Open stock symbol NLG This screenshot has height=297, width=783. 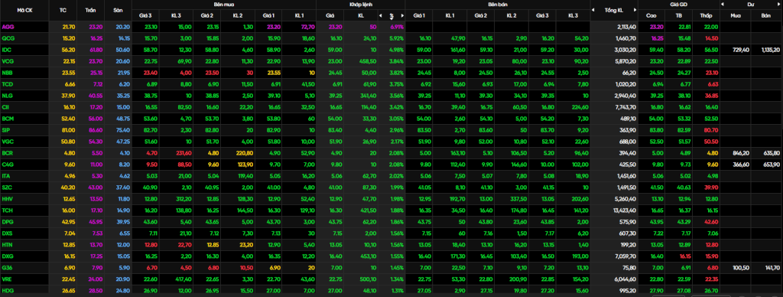(x=8, y=96)
